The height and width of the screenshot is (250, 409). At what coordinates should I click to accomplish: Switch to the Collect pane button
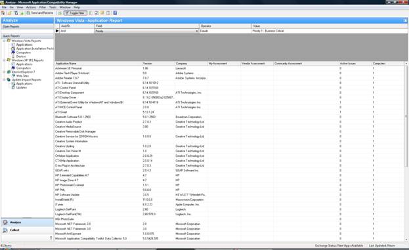[27, 230]
